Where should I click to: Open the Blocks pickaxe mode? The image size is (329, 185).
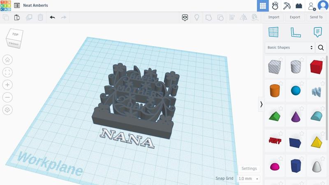[287, 6]
